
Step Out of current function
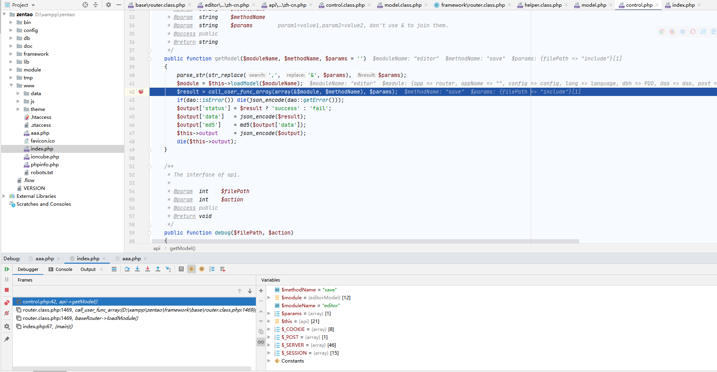[x=158, y=269]
